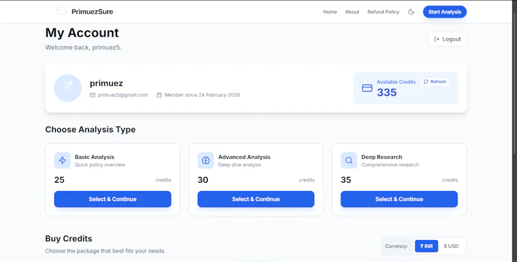Click the Welcome back, primuez5. text
The height and width of the screenshot is (262, 517).
point(83,47)
